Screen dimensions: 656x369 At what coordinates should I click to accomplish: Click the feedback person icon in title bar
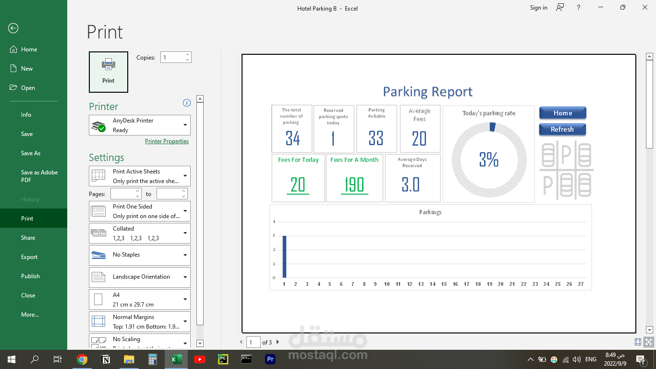coord(560,8)
